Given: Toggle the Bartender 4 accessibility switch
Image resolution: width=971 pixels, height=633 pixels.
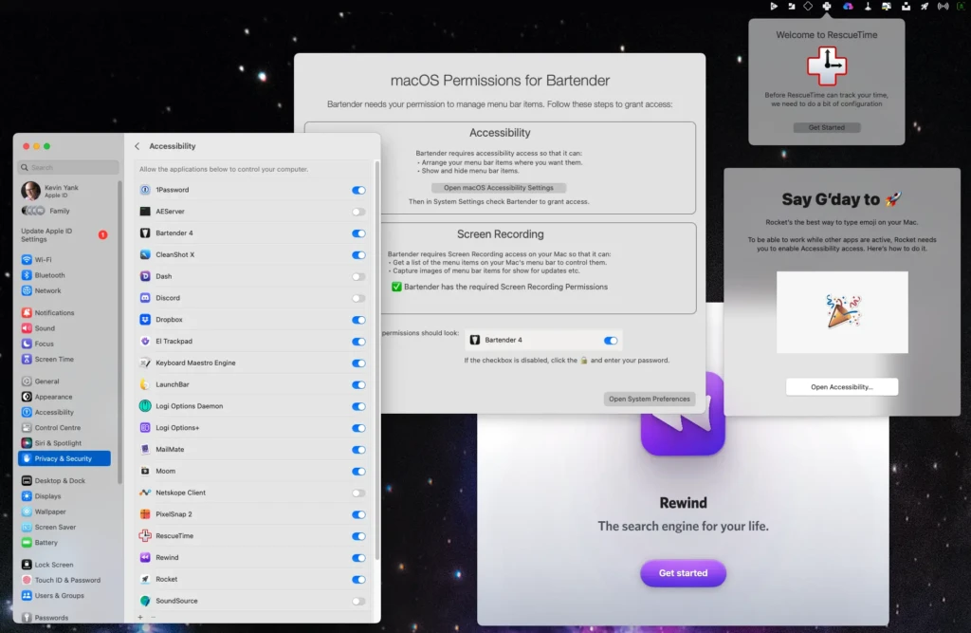Looking at the screenshot, I should click(358, 233).
